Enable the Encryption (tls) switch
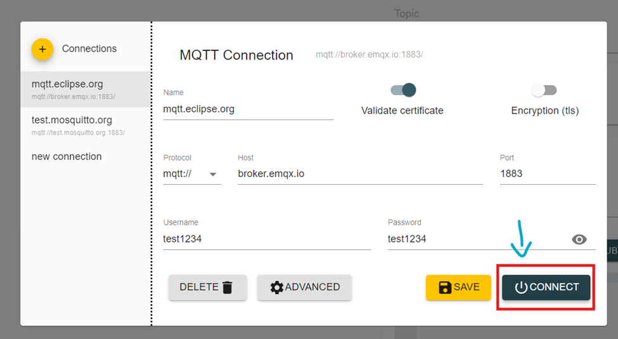The image size is (618, 339). 544,90
